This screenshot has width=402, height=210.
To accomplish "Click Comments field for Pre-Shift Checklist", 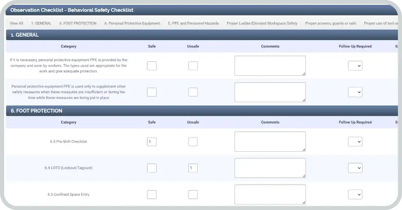I will click(x=270, y=142).
